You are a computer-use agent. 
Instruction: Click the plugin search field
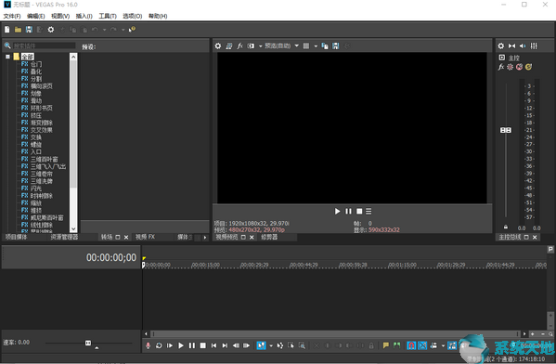[44, 45]
